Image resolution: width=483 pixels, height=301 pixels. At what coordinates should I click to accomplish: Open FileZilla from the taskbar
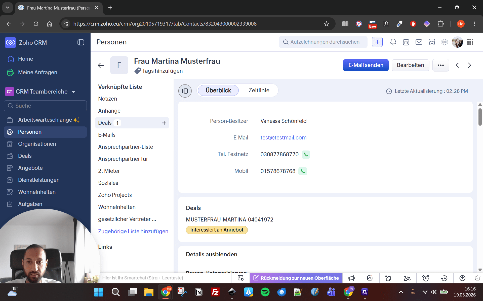tap(215, 292)
